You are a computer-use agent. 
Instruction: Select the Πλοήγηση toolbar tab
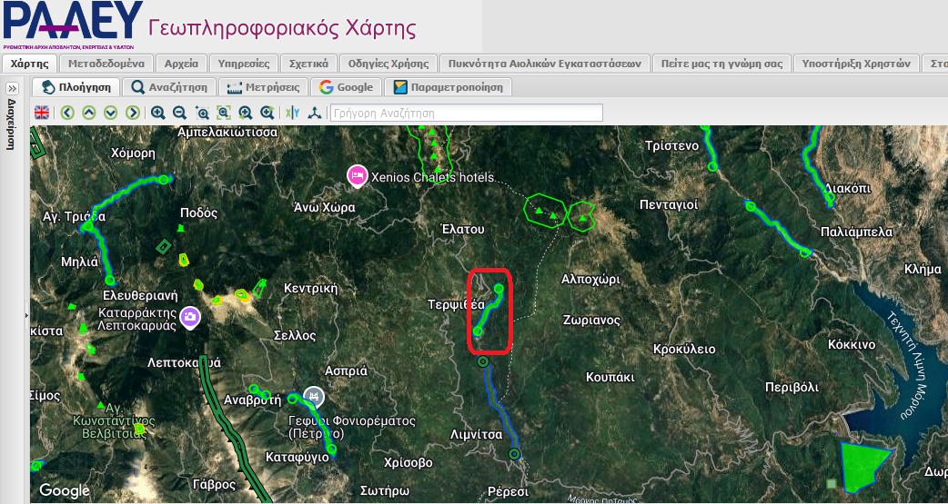click(76, 87)
